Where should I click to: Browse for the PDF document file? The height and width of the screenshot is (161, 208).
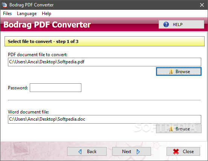(179, 71)
